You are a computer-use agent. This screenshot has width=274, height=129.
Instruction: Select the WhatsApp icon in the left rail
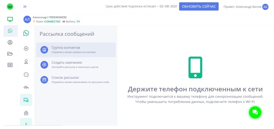pos(10,31)
